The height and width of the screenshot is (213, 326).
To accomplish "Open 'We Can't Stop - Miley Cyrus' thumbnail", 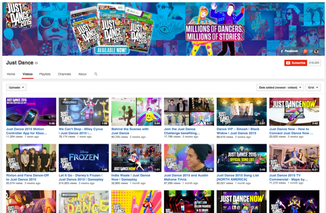I will 83,111.
